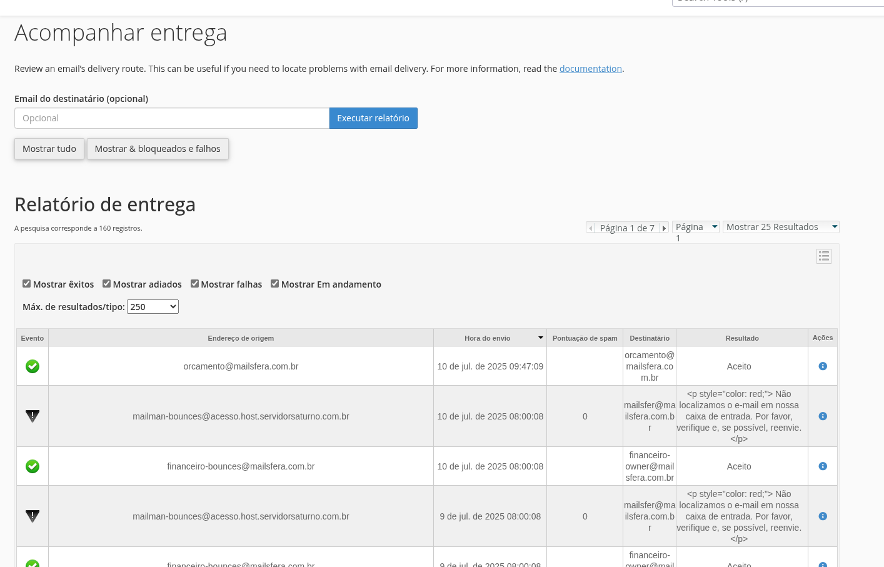Click success icon for orcamento@mailsfera.com.br row

click(33, 366)
